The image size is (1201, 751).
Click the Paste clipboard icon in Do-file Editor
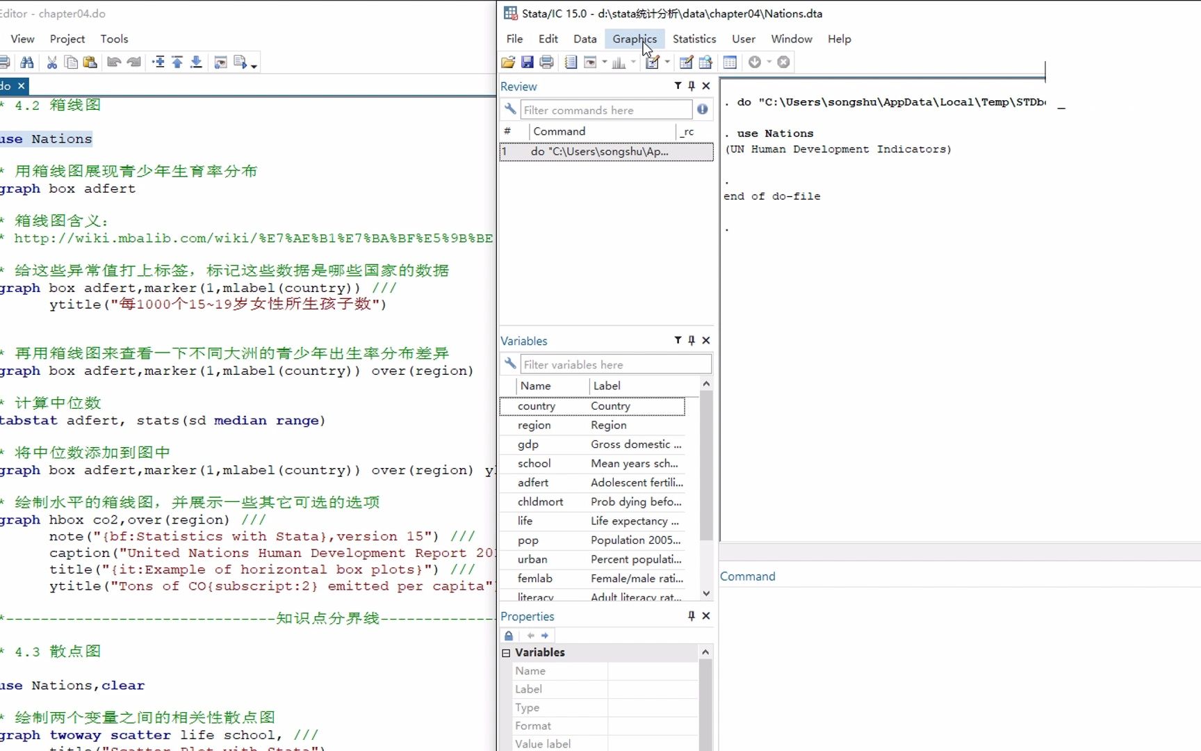click(90, 63)
